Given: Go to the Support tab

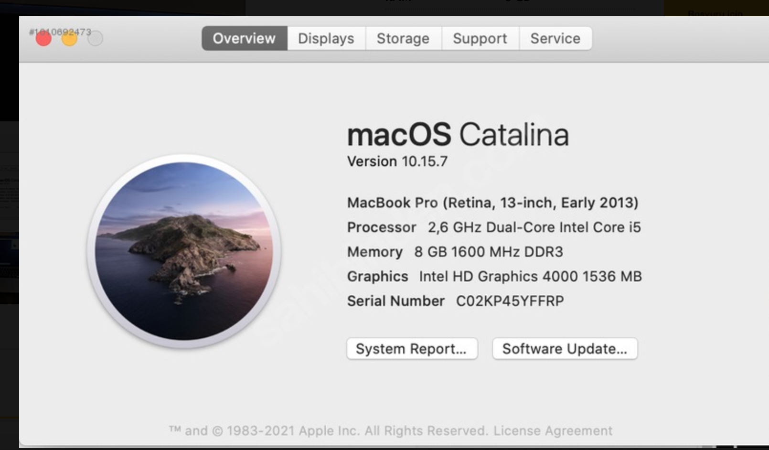Looking at the screenshot, I should pyautogui.click(x=480, y=38).
